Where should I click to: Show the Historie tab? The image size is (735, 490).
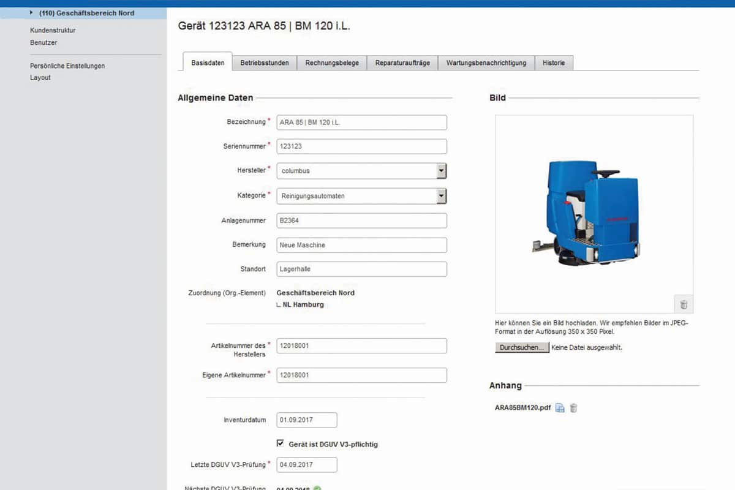(554, 62)
